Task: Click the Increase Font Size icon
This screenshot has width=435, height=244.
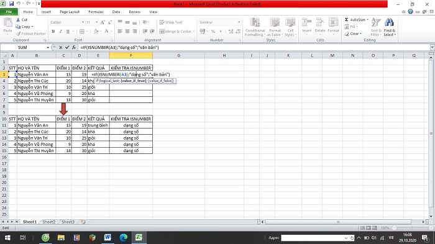Action: [x=103, y=22]
